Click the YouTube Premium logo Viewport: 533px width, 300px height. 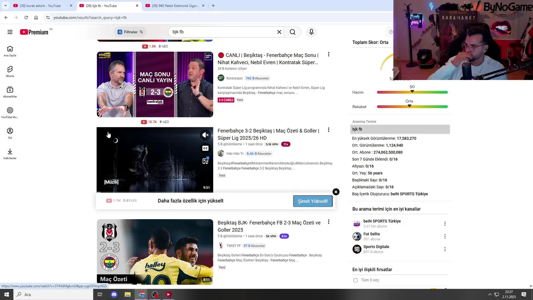[x=34, y=32]
